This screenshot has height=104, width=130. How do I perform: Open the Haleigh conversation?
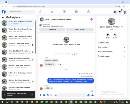[x=17, y=81]
